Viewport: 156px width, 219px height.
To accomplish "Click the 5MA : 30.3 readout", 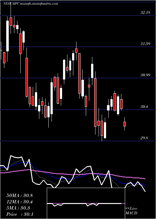I will coord(18,208).
